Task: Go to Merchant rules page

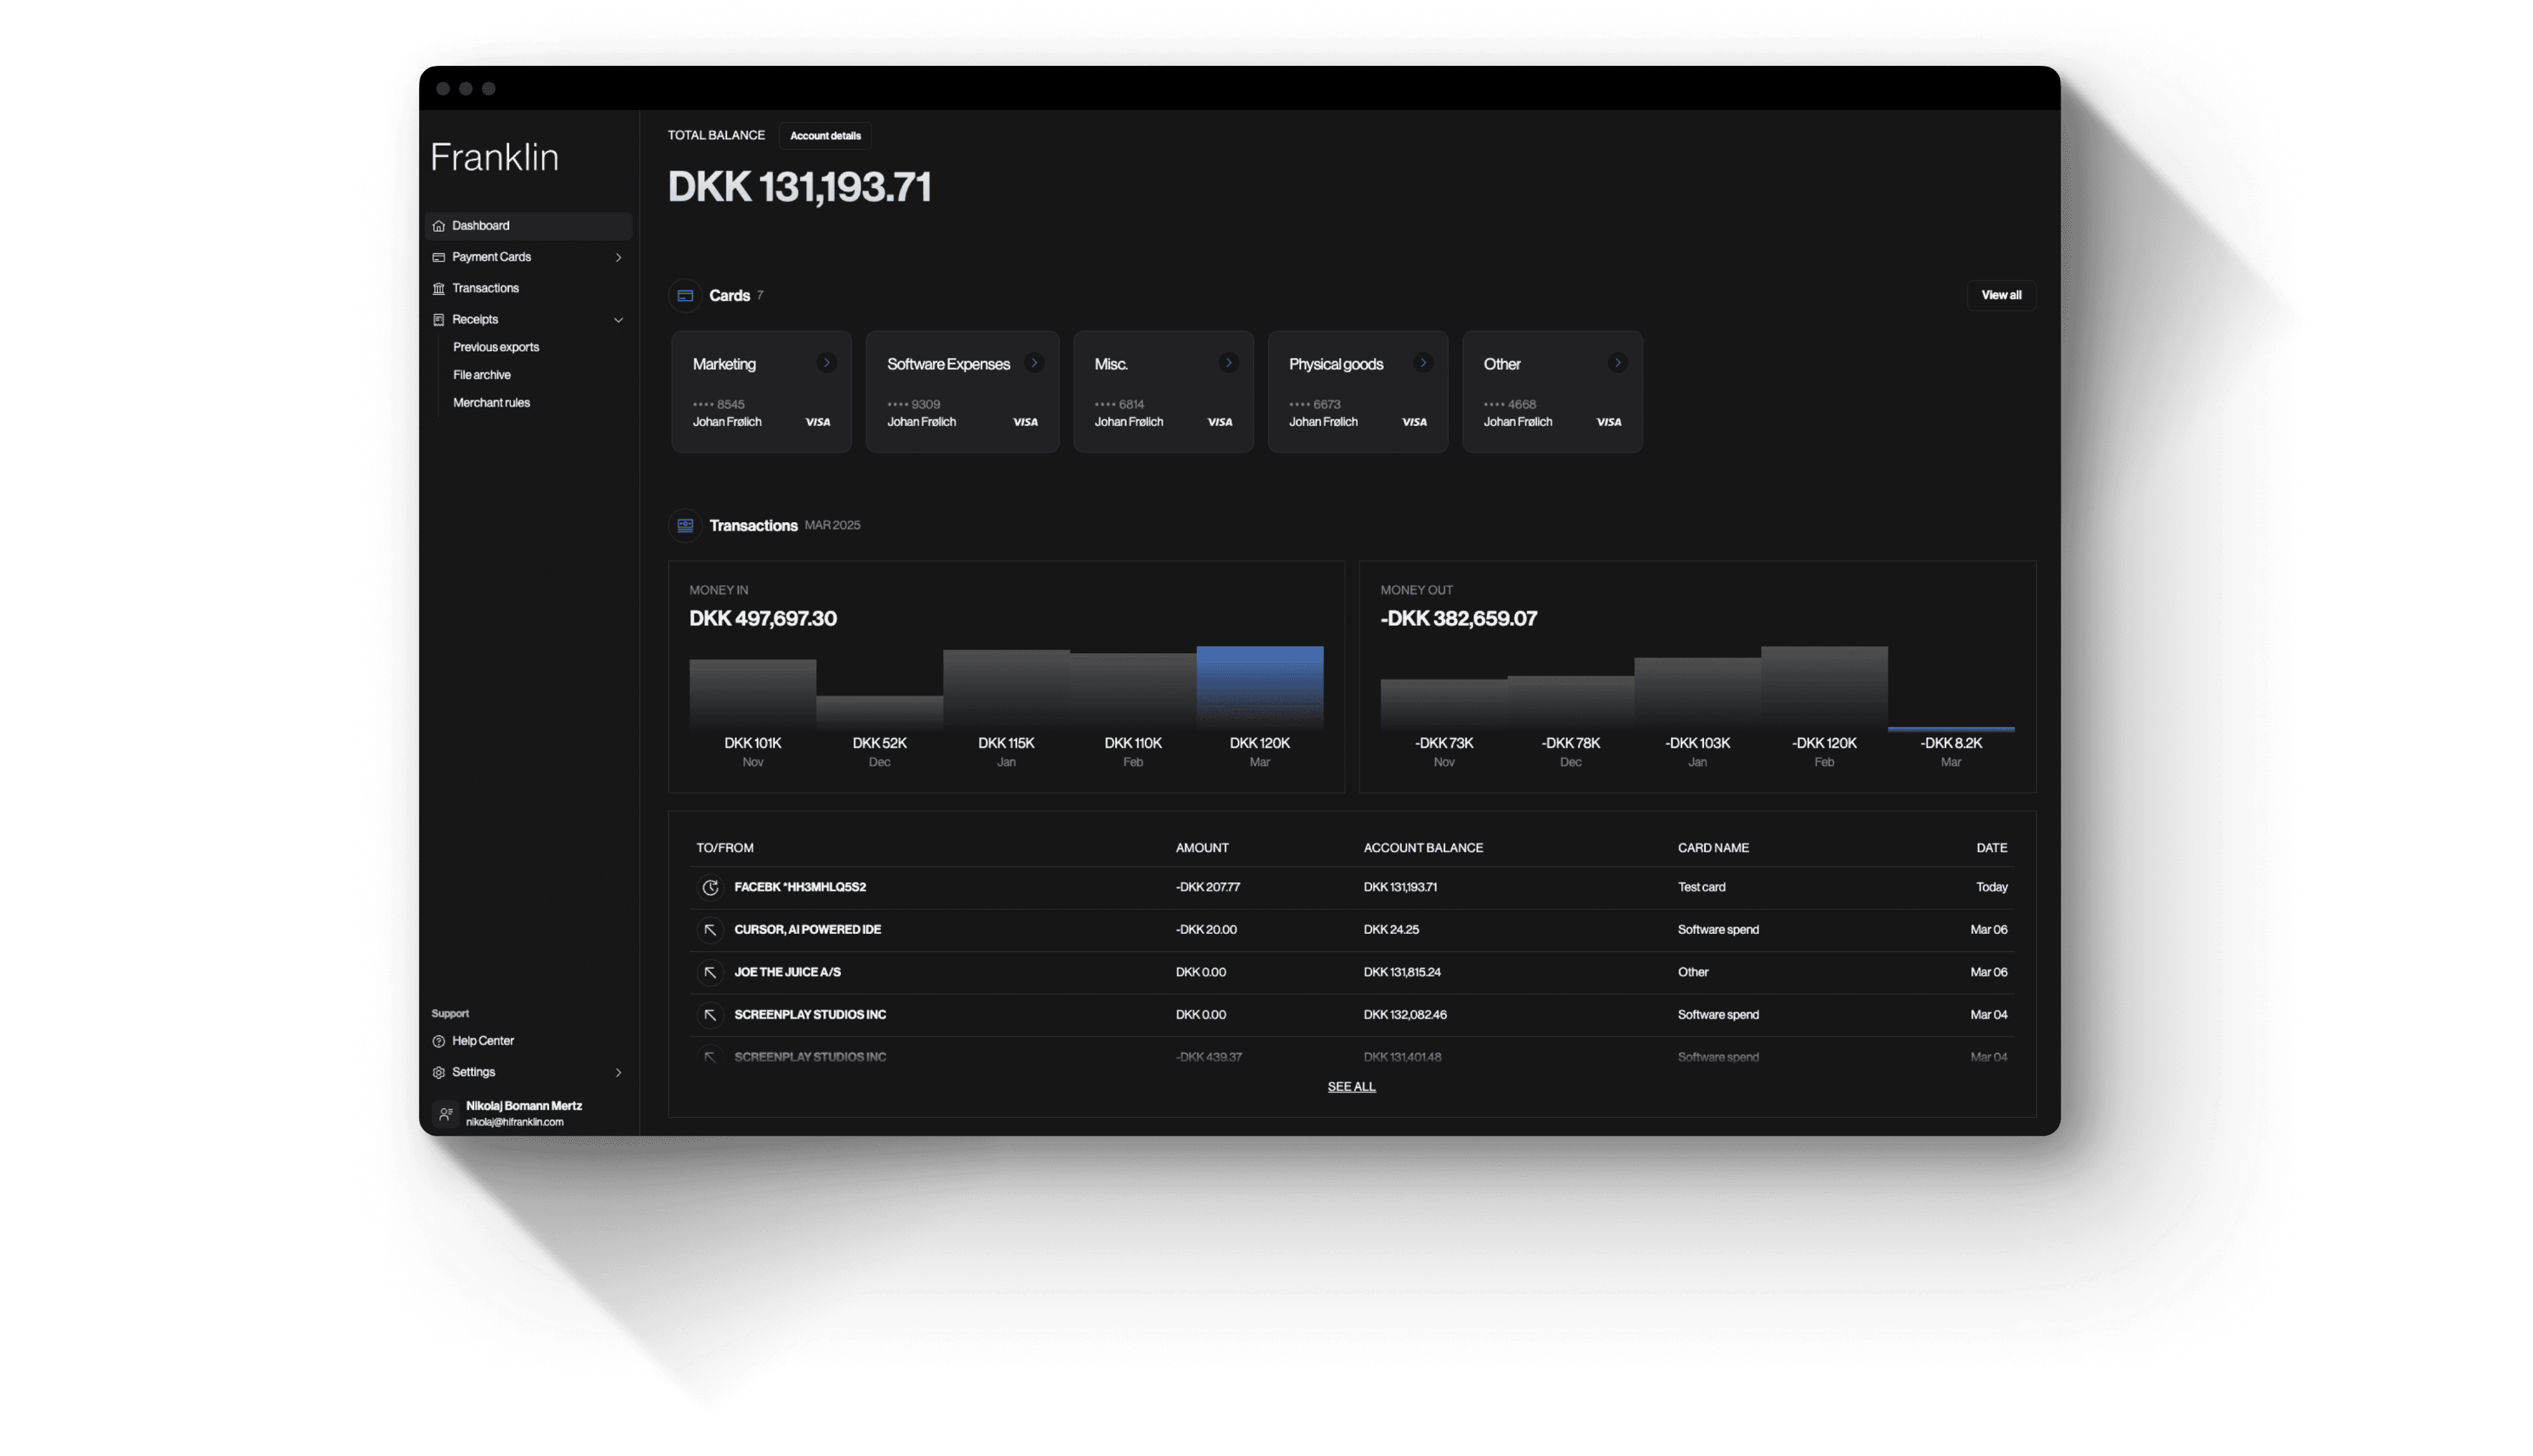Action: (x=491, y=403)
